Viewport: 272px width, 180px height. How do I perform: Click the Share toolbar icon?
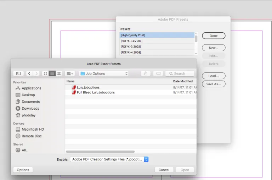(146, 73)
